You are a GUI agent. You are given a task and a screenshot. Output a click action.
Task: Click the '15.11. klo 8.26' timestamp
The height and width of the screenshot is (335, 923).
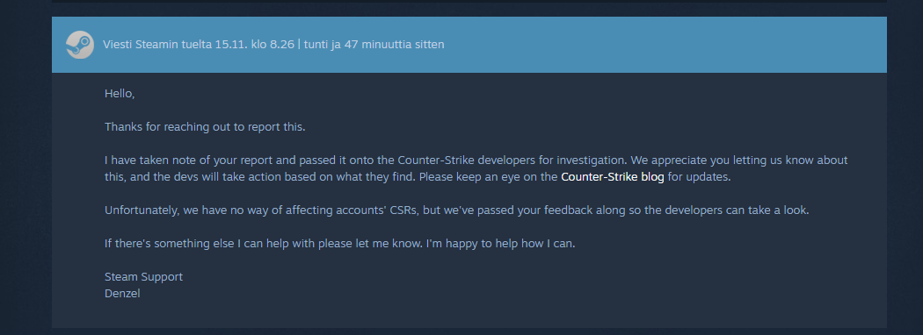(254, 45)
